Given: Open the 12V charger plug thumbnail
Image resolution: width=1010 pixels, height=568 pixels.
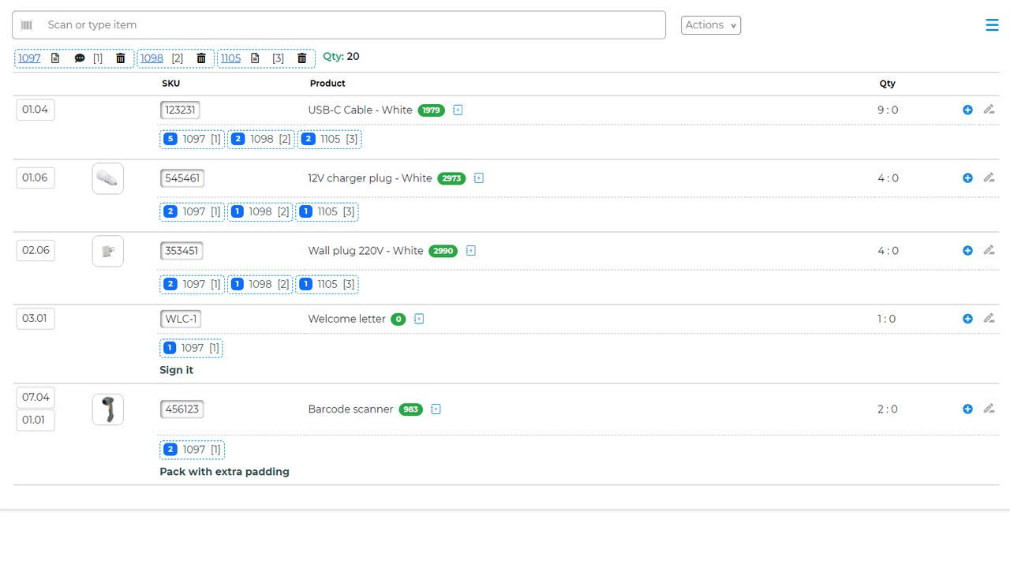Looking at the screenshot, I should 108,179.
